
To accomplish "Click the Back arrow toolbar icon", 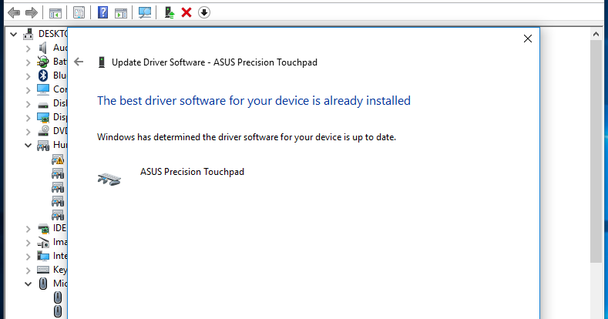I will [14, 13].
